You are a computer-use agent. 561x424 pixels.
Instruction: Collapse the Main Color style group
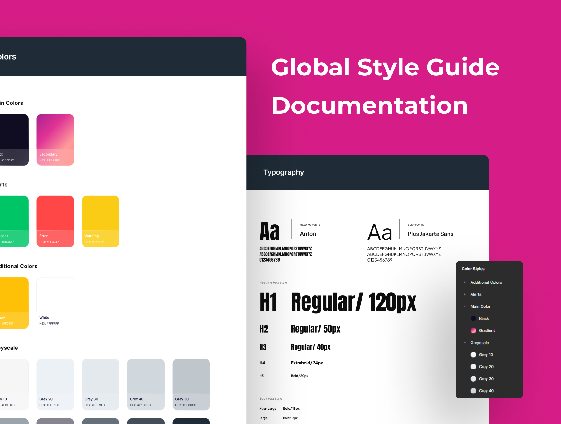coord(465,306)
